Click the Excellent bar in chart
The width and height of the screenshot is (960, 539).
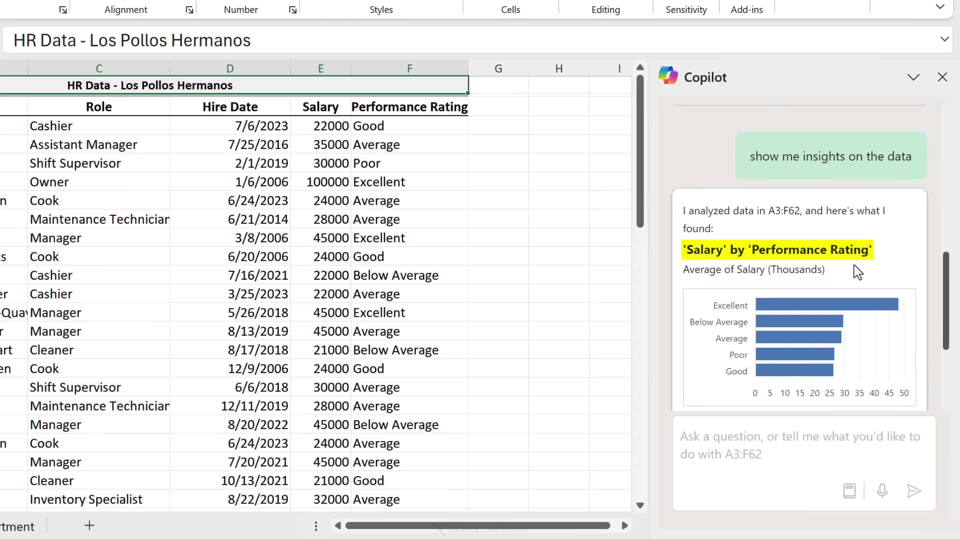click(827, 304)
